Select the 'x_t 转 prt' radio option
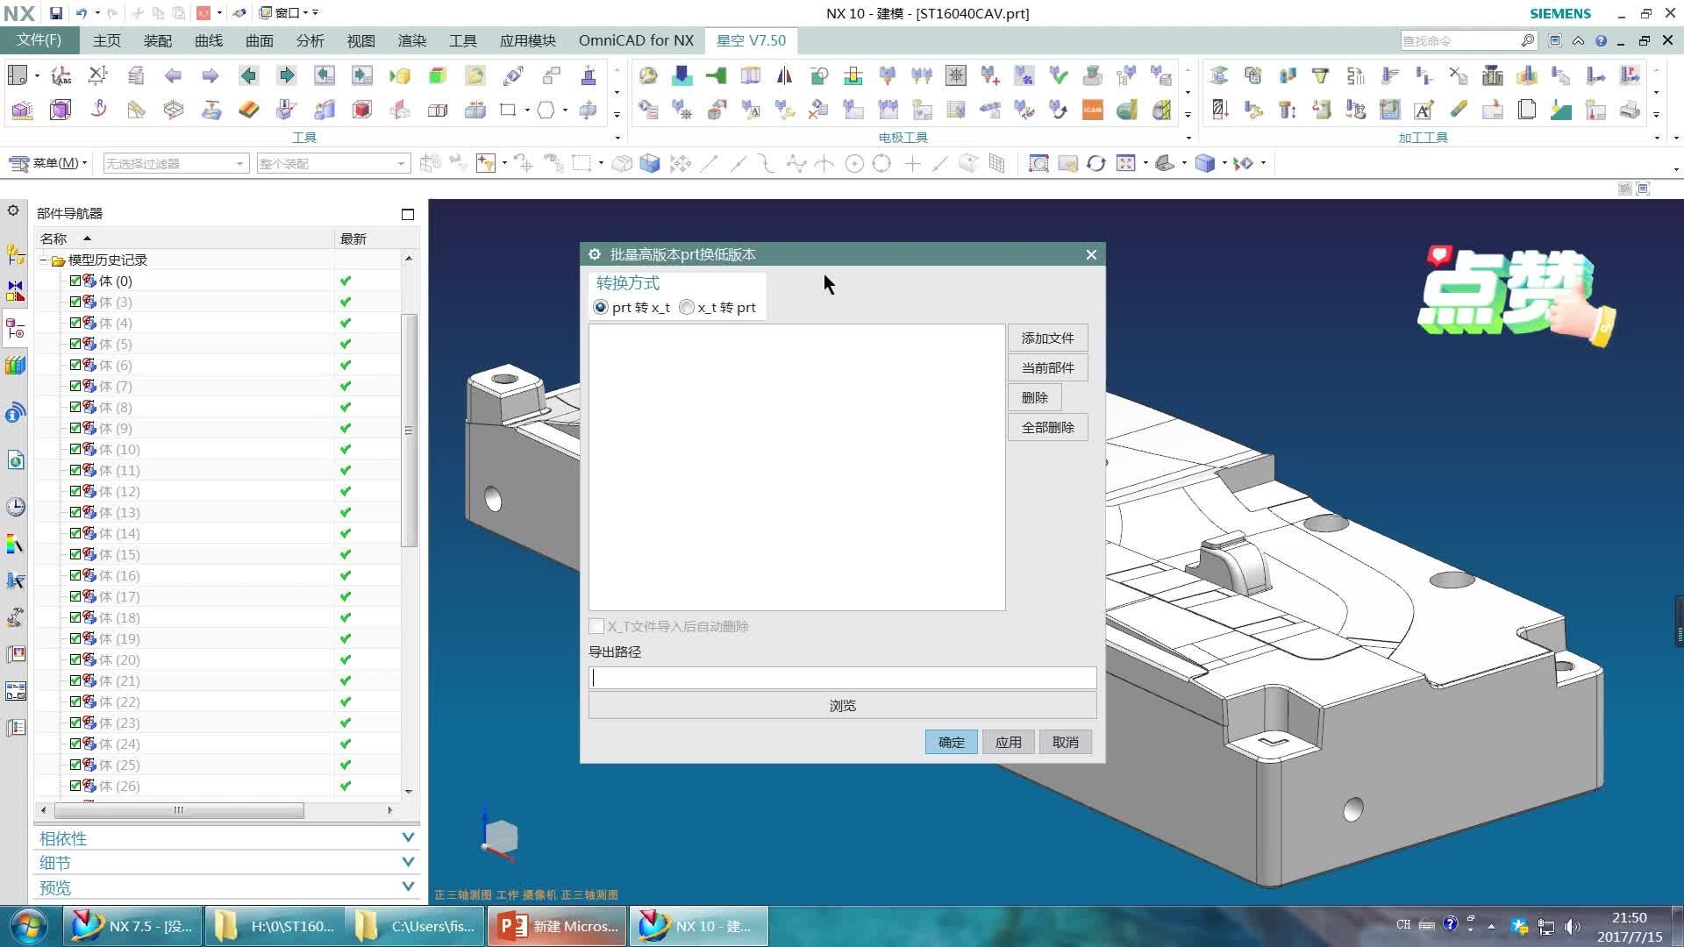The width and height of the screenshot is (1684, 947). point(687,307)
